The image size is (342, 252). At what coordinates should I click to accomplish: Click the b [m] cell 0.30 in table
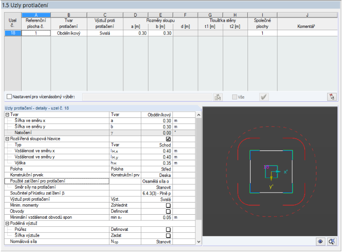161,33
